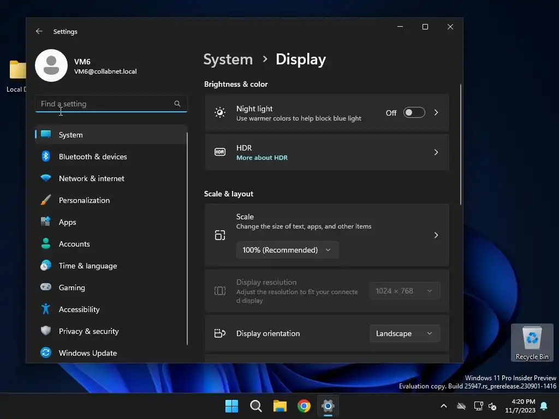This screenshot has width=559, height=419.
Task: Click the settings content vertical scrollbar
Action: point(460,144)
